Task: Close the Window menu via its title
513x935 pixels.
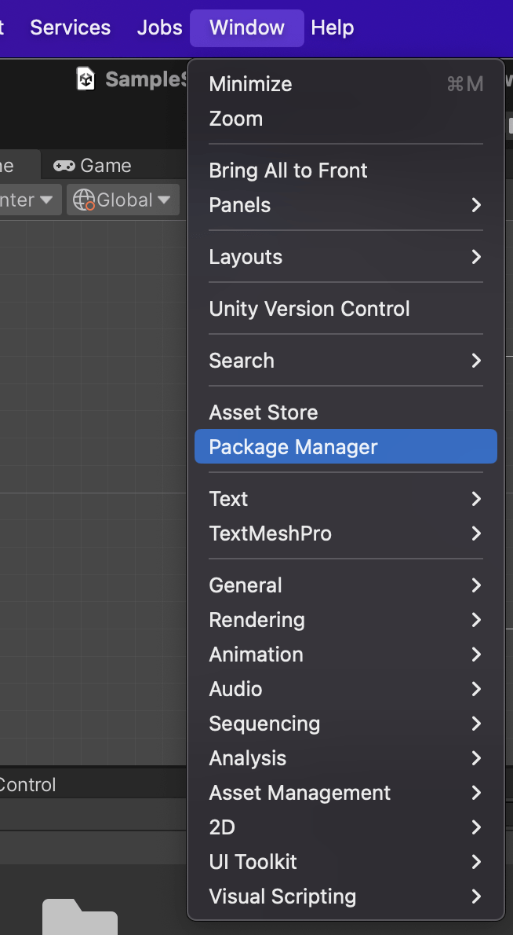Action: tap(247, 27)
